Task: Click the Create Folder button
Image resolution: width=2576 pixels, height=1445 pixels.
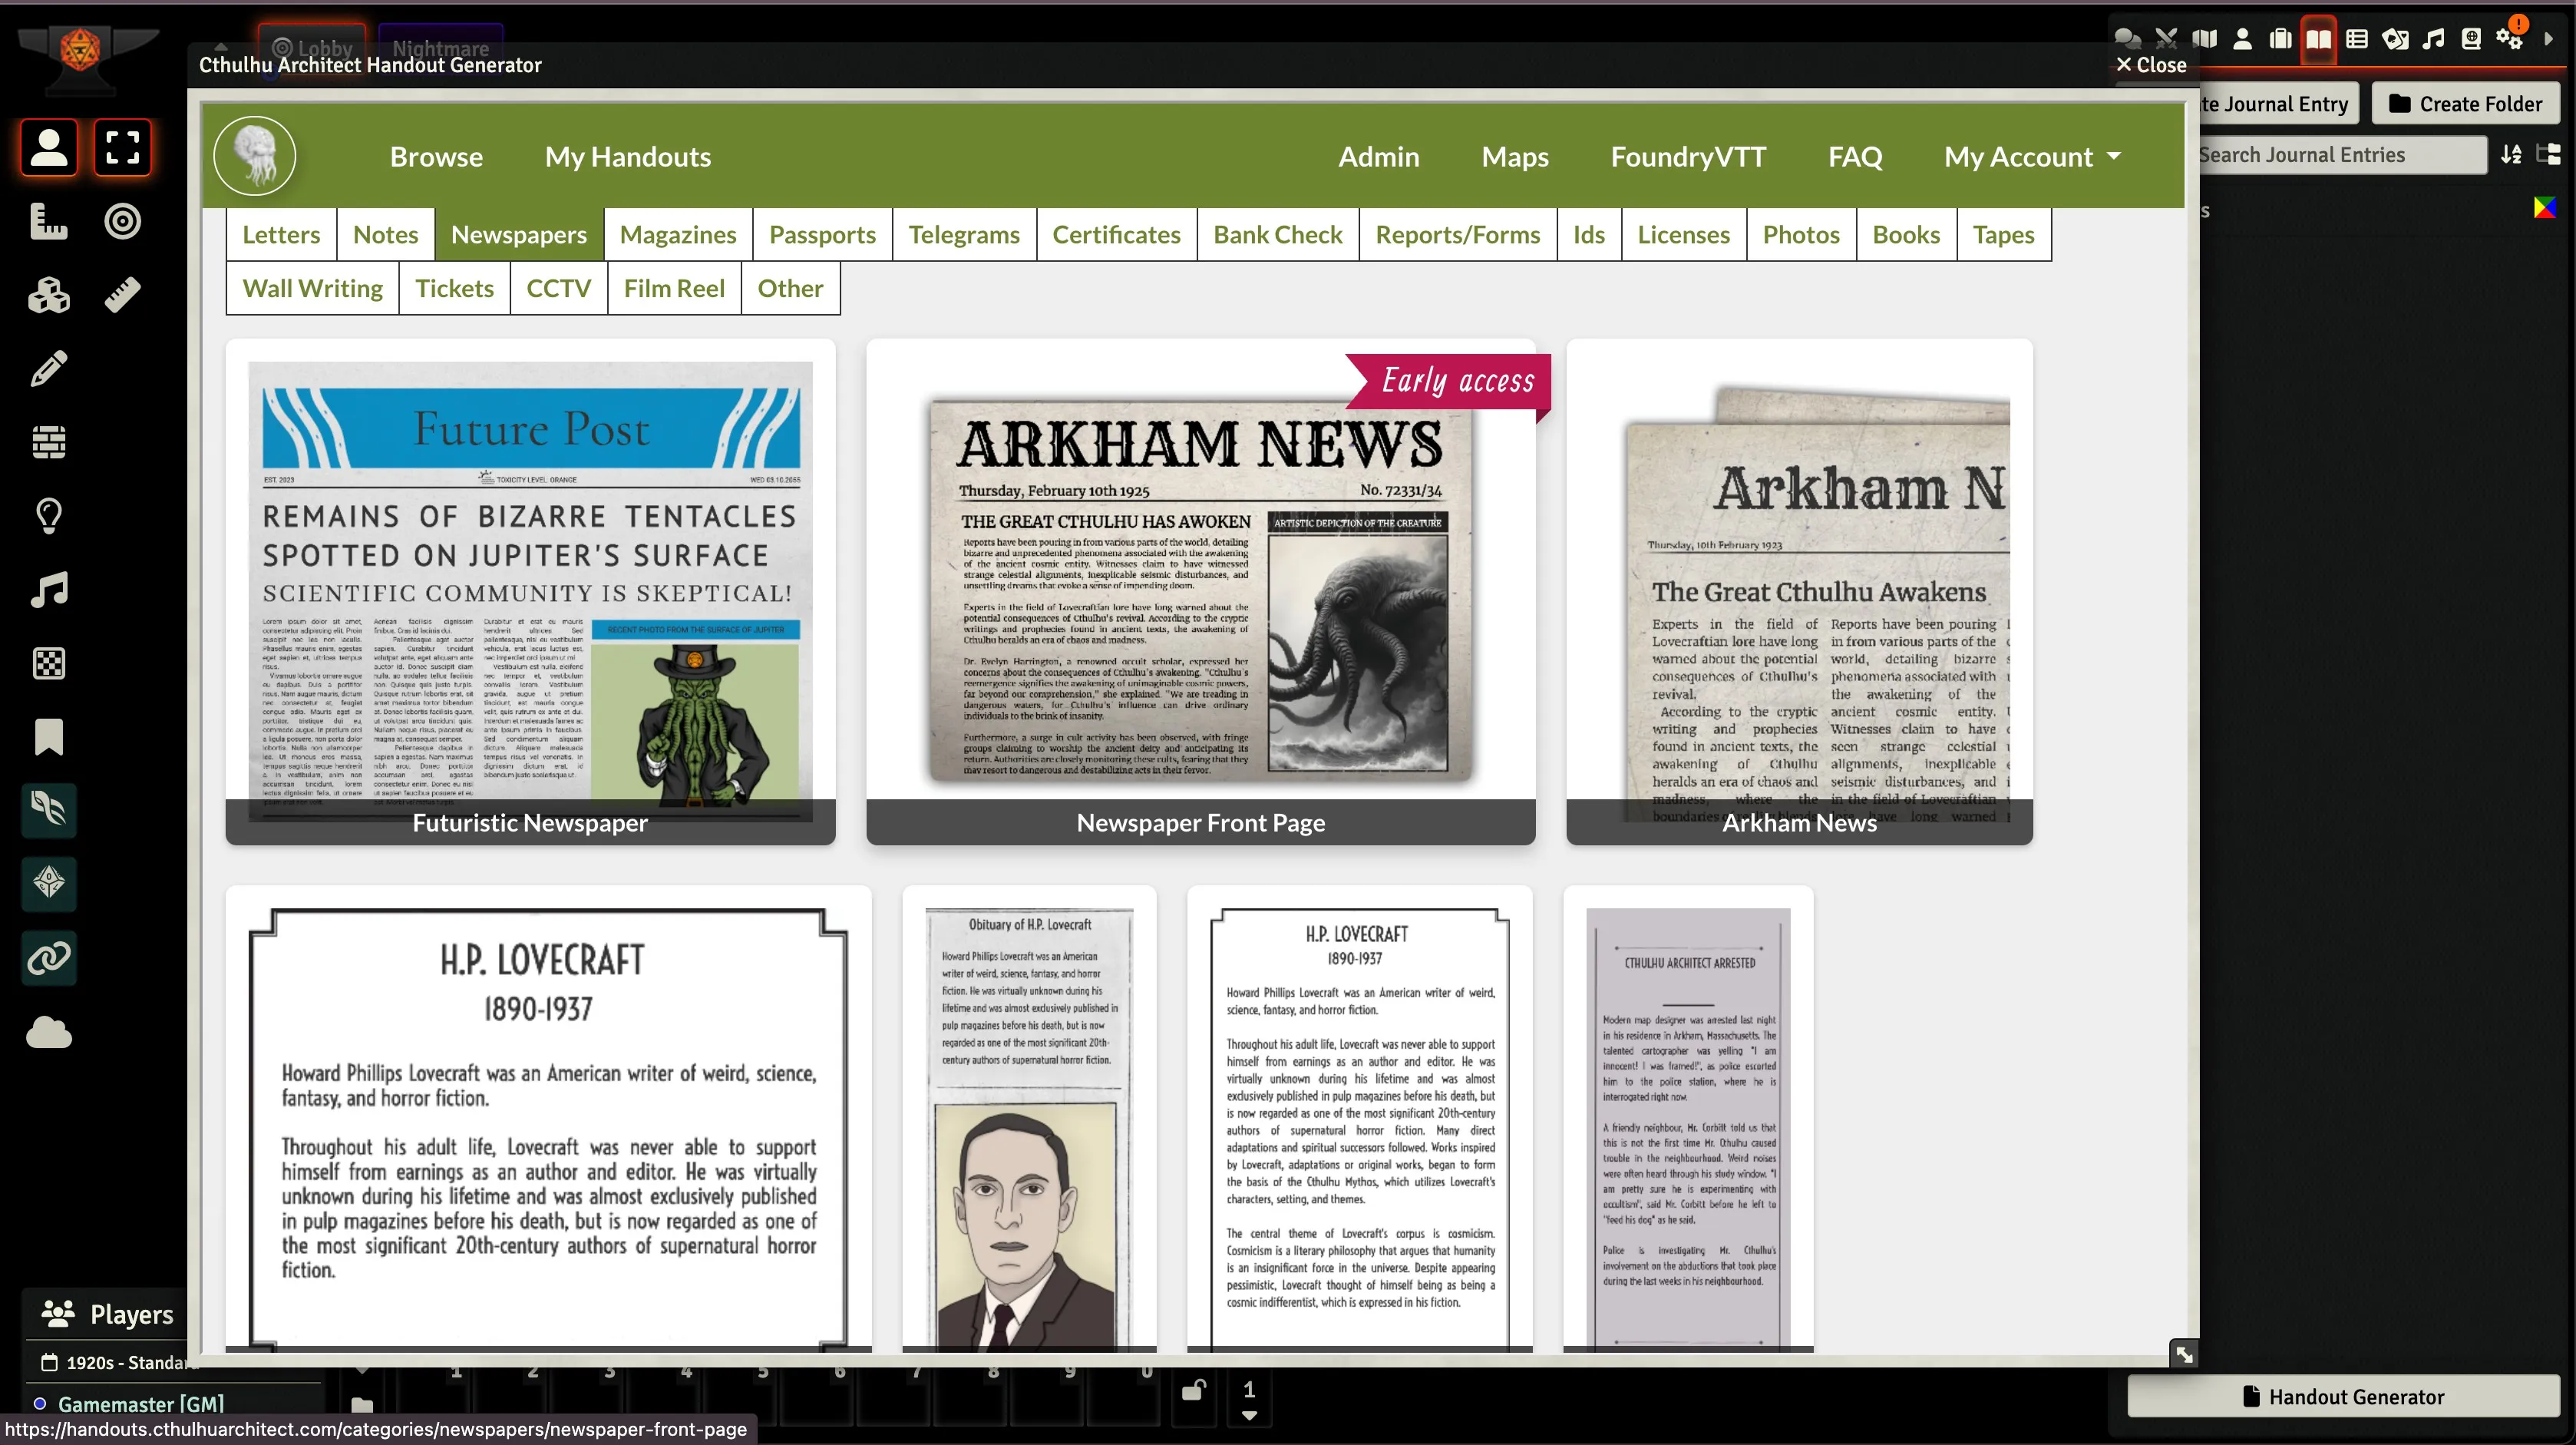Action: point(2465,104)
